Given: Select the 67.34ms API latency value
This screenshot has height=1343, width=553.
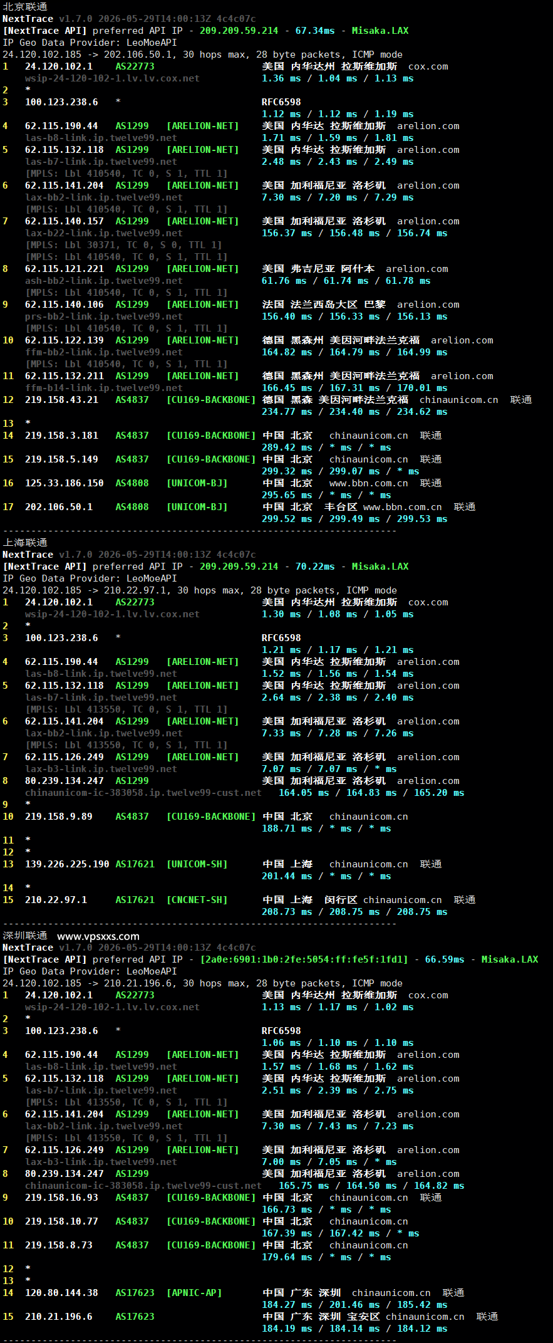Looking at the screenshot, I should 315,31.
